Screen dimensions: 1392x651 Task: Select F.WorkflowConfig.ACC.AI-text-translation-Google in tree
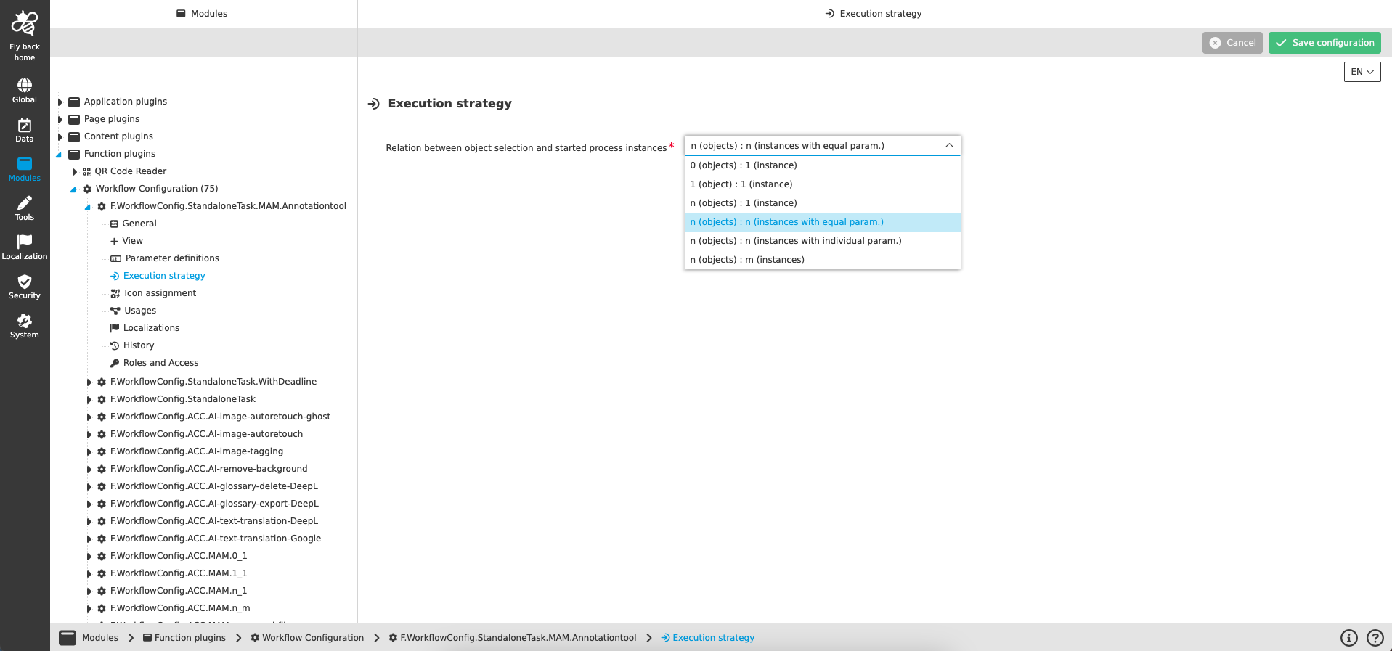[216, 539]
